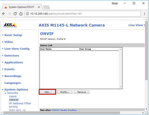The image size is (149, 115).
Task: Click the users list scroll-down arrow
Action: coord(121,87)
